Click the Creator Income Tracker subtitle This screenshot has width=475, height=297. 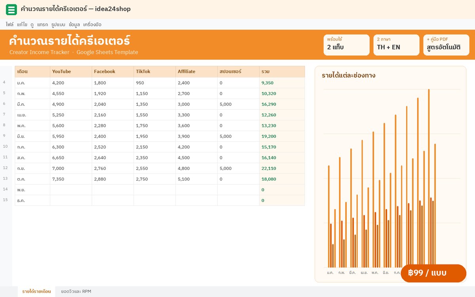pyautogui.click(x=39, y=52)
